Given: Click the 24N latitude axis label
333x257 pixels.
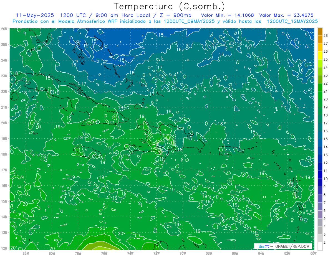Looking at the screenshot, I should 4,60.
